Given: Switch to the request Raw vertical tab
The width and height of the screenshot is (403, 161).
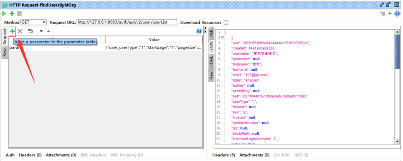Looking at the screenshot, I should [5, 52].
